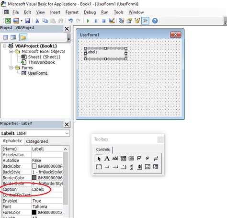The width and height of the screenshot is (227, 218).
Task: Select the Label1 control on UserForm1
Action: tap(105, 54)
